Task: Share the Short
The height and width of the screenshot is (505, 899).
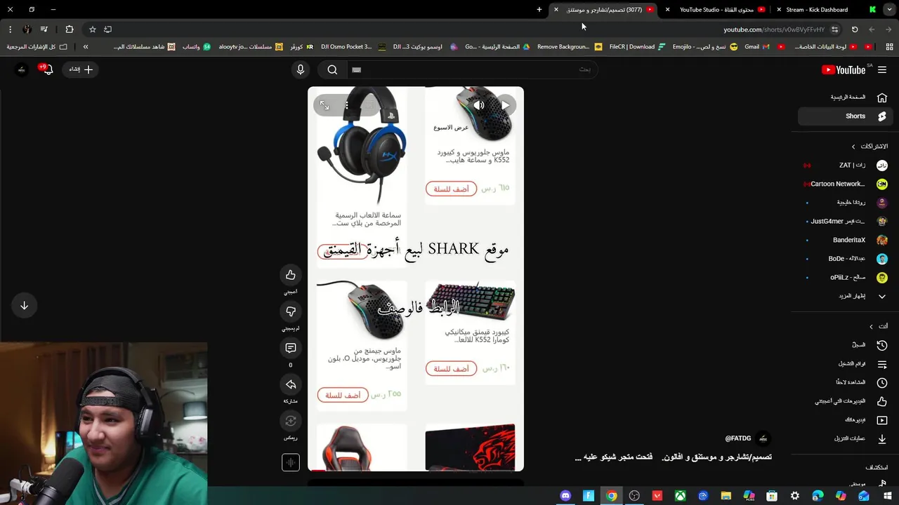Action: click(x=291, y=384)
